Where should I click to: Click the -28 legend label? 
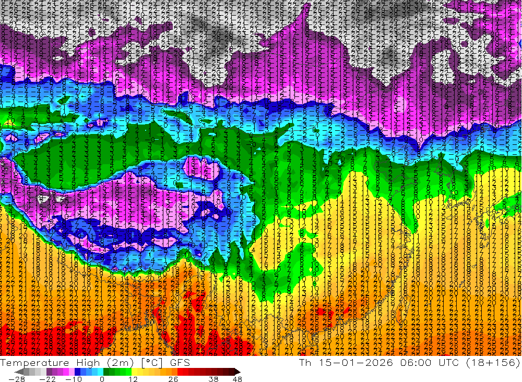(x=17, y=379)
